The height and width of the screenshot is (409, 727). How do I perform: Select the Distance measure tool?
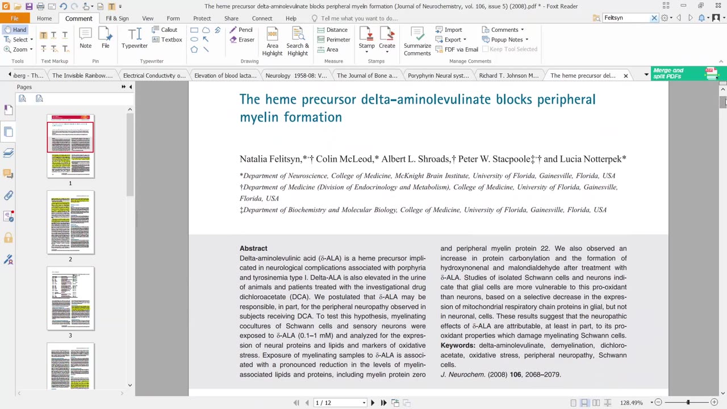pyautogui.click(x=332, y=30)
